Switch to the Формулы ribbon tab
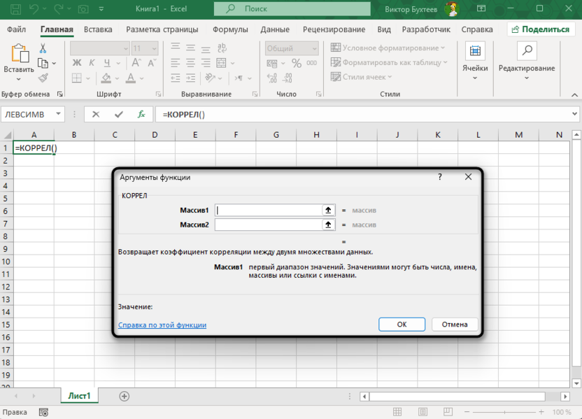Image resolution: width=582 pixels, height=419 pixels. [x=230, y=29]
